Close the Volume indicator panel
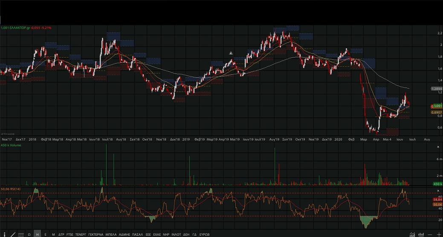The width and height of the screenshot is (443, 237). (x=438, y=147)
